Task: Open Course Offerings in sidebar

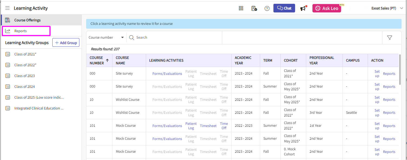Action: point(27,20)
